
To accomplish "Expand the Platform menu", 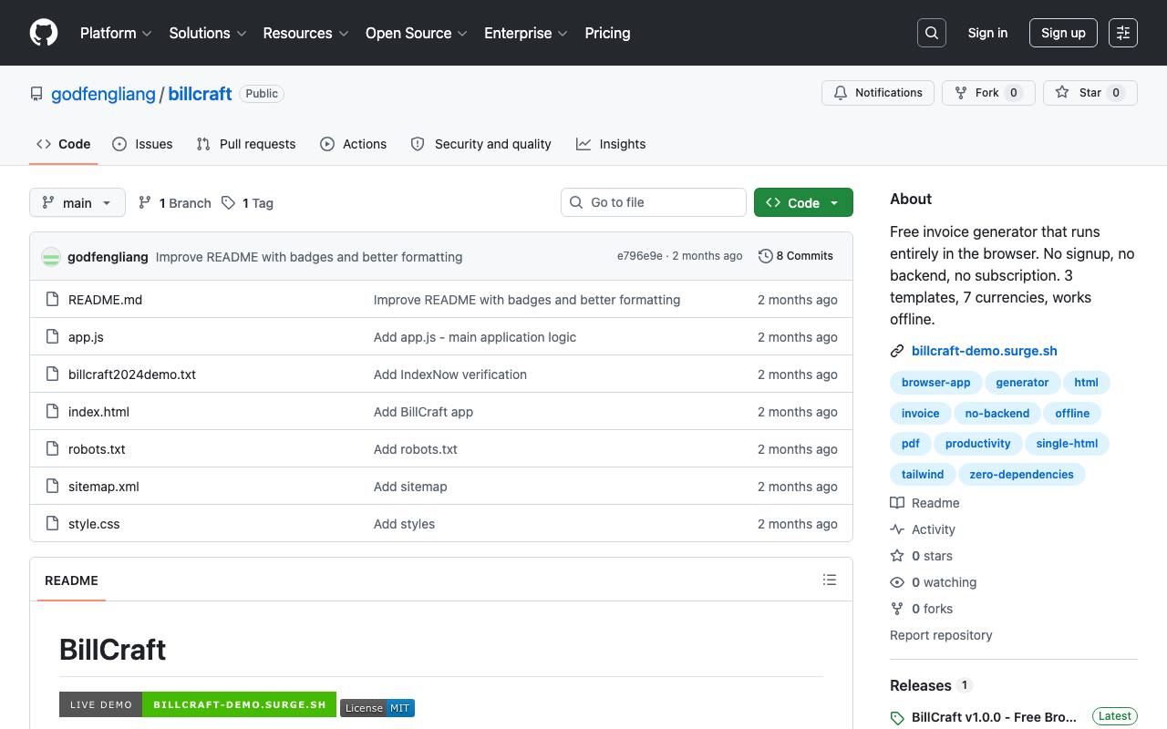I will tap(116, 33).
